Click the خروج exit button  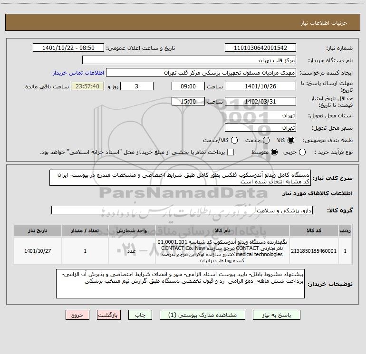[x=77, y=315]
